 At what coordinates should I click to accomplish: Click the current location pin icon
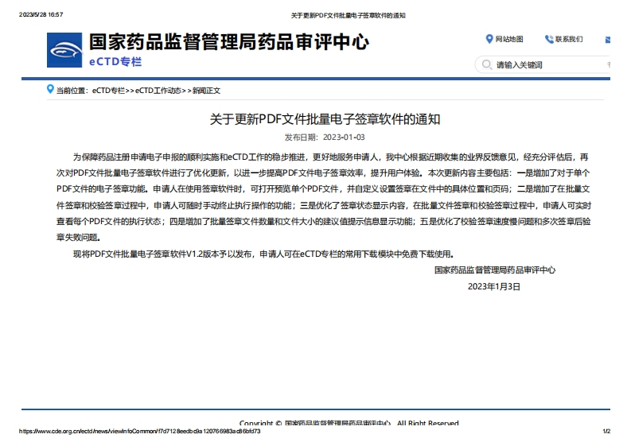50,90
